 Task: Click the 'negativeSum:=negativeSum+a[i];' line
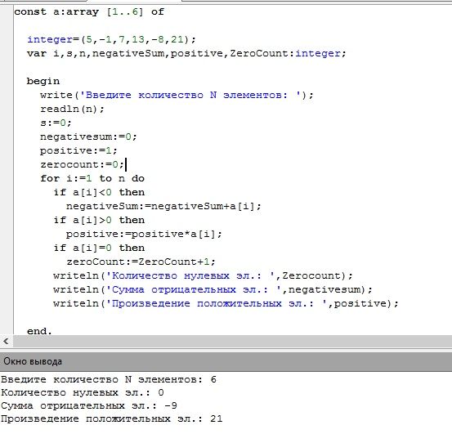(x=163, y=206)
